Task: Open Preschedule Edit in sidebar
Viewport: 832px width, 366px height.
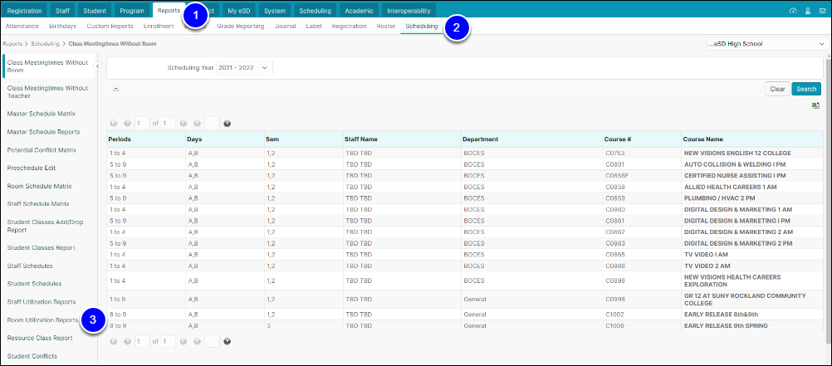Action: [x=32, y=168]
